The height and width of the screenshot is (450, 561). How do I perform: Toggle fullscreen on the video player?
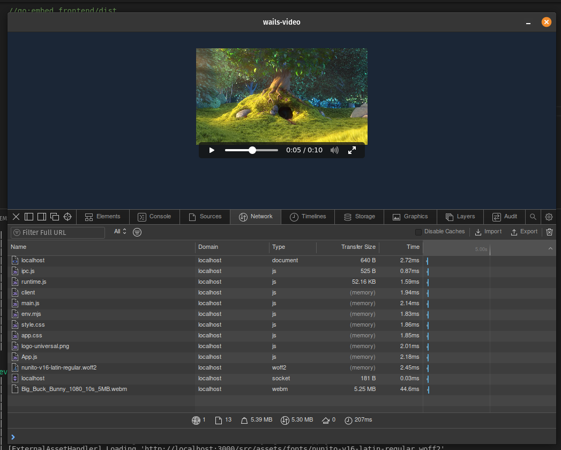coord(352,150)
